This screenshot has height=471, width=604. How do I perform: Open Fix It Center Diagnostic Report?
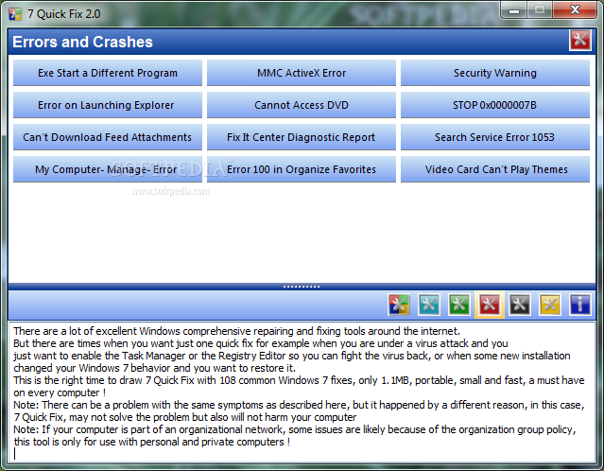pyautogui.click(x=302, y=137)
